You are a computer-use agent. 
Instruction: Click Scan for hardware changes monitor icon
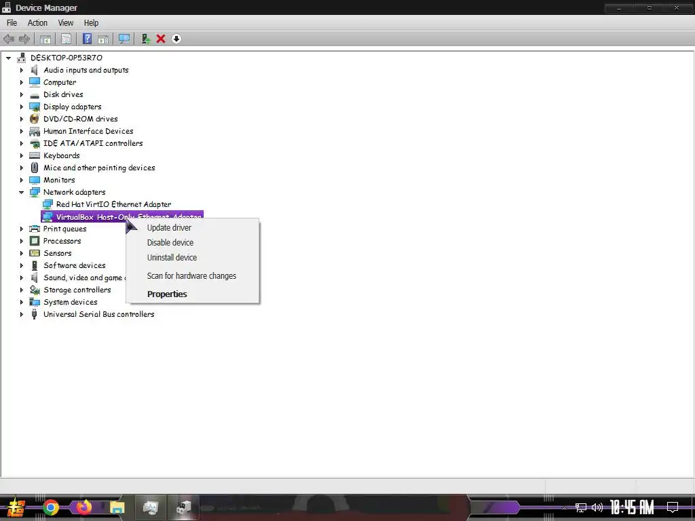pyautogui.click(x=124, y=39)
